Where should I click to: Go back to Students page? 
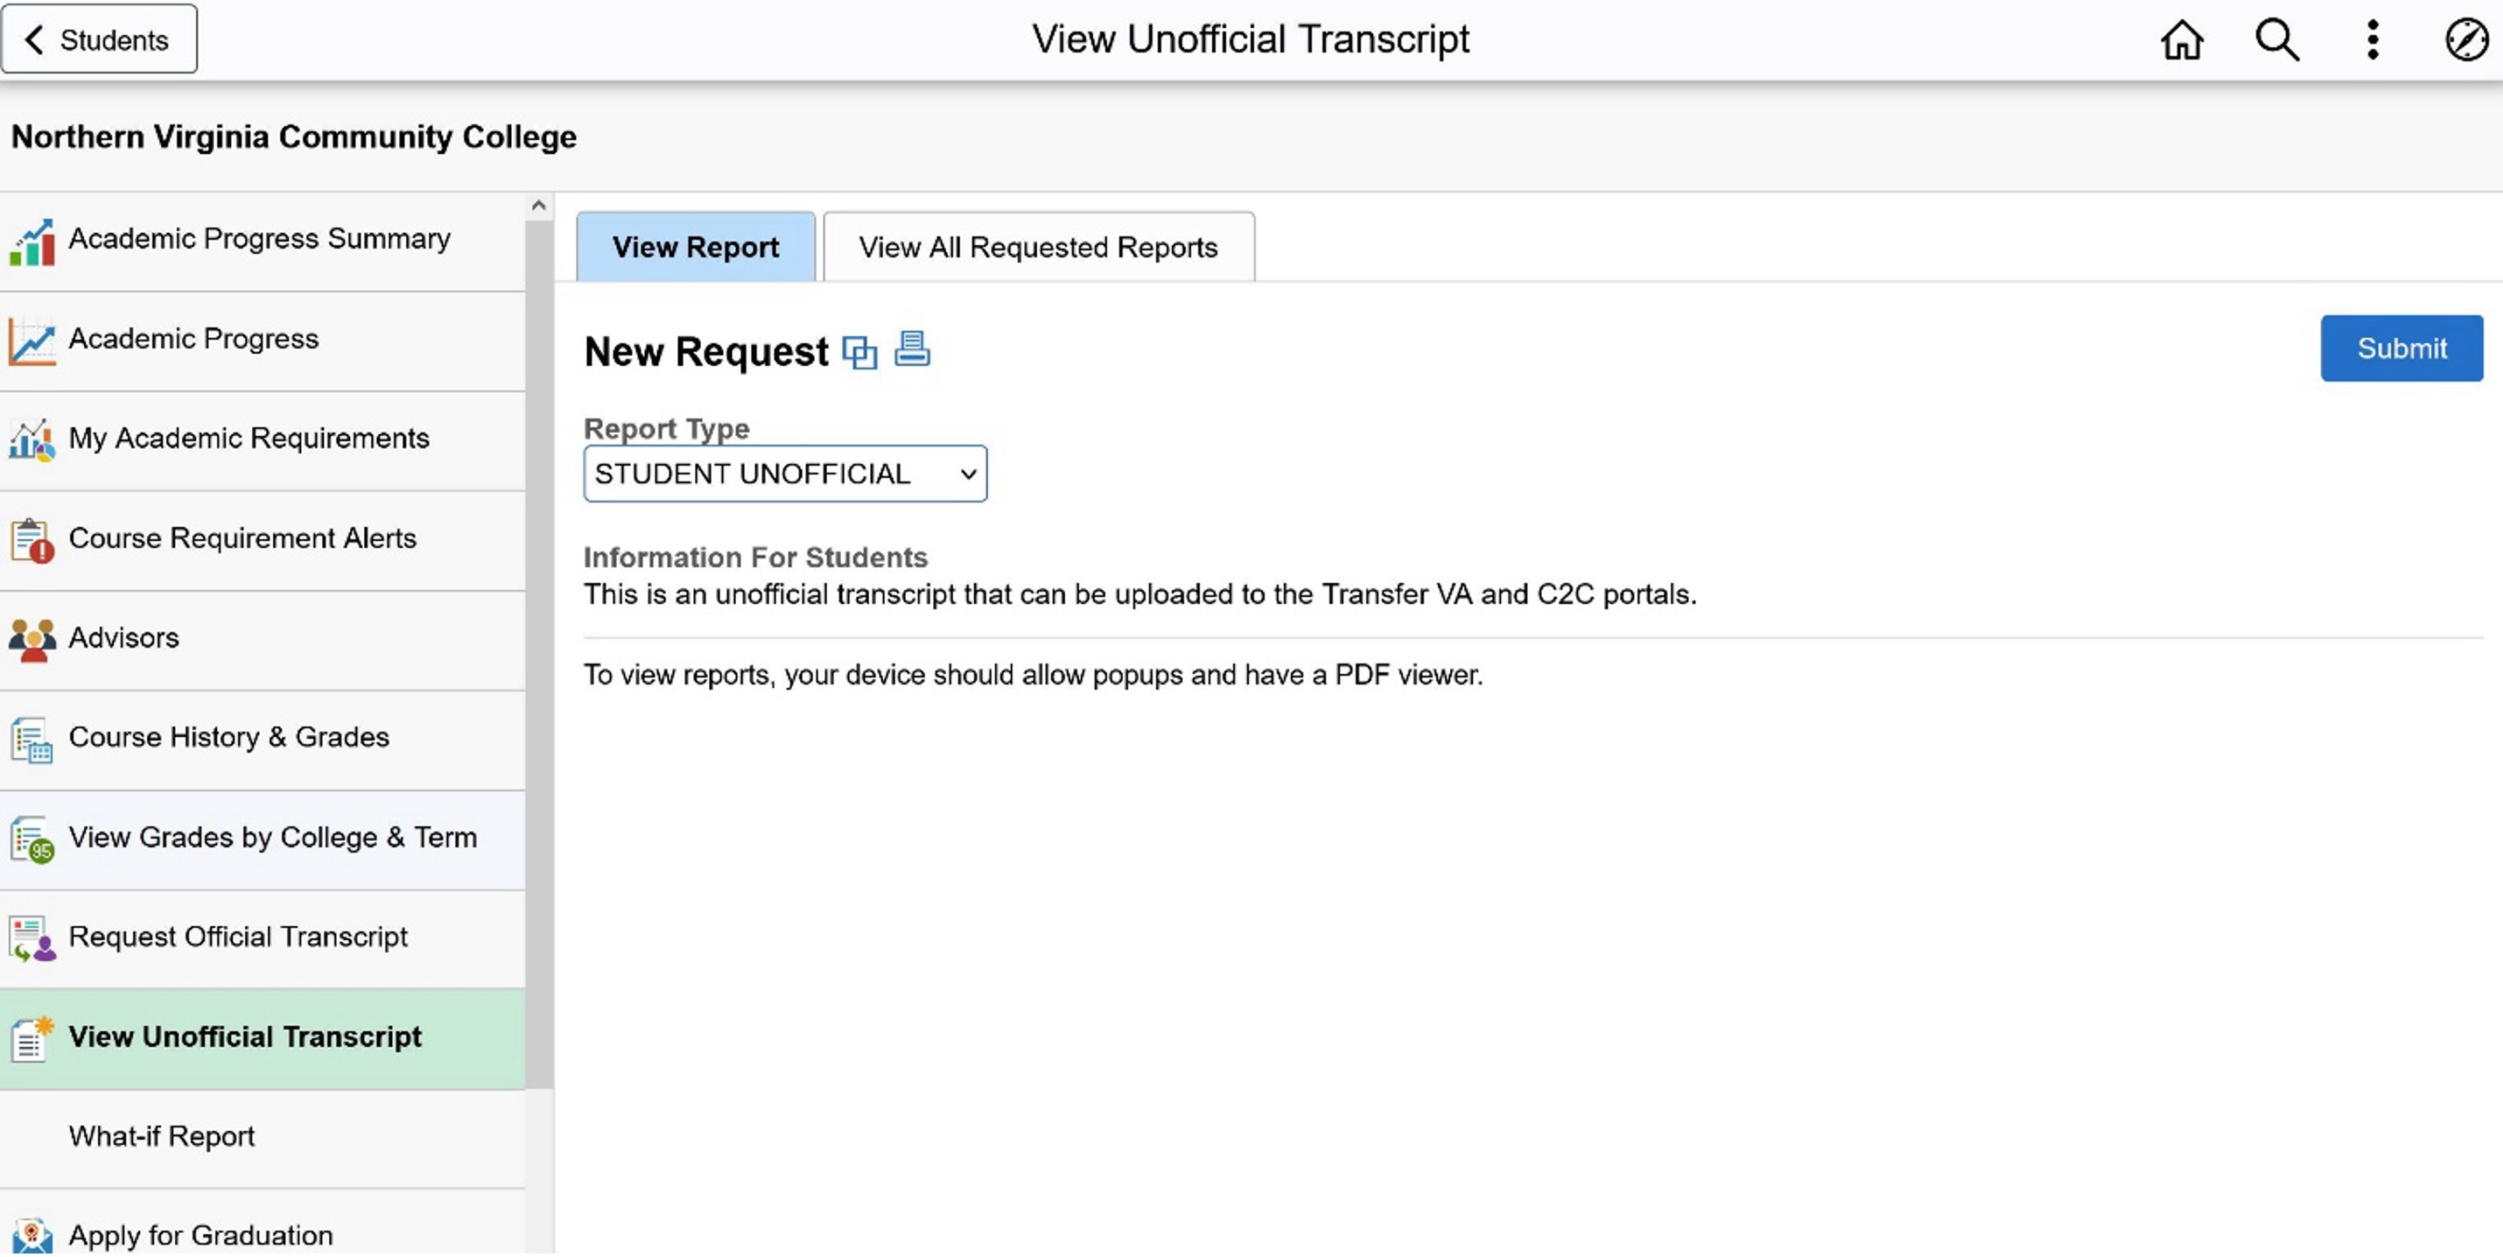pos(99,39)
